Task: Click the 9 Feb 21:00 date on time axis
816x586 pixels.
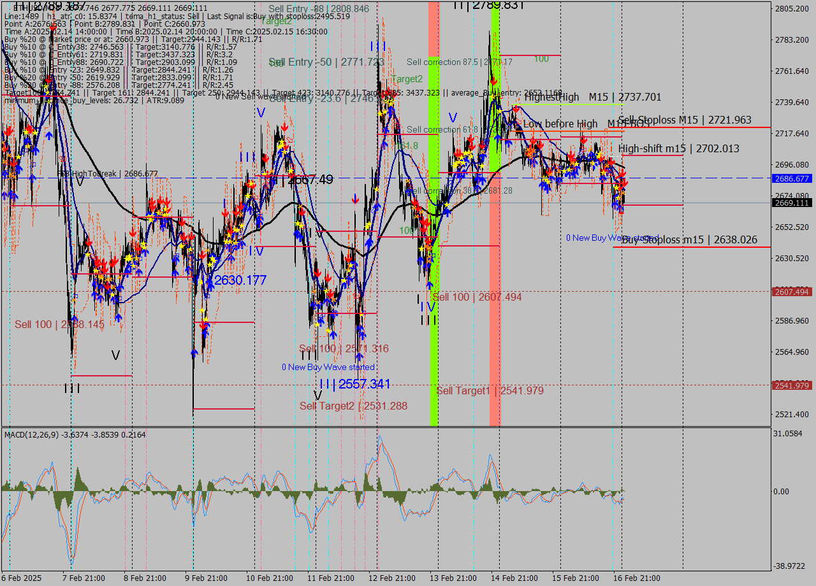Action: (206, 578)
